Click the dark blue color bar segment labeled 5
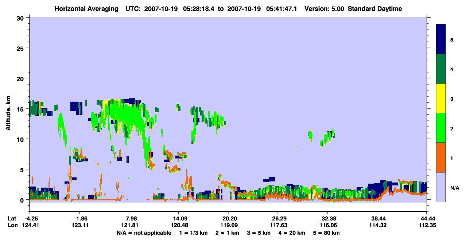 point(441,39)
